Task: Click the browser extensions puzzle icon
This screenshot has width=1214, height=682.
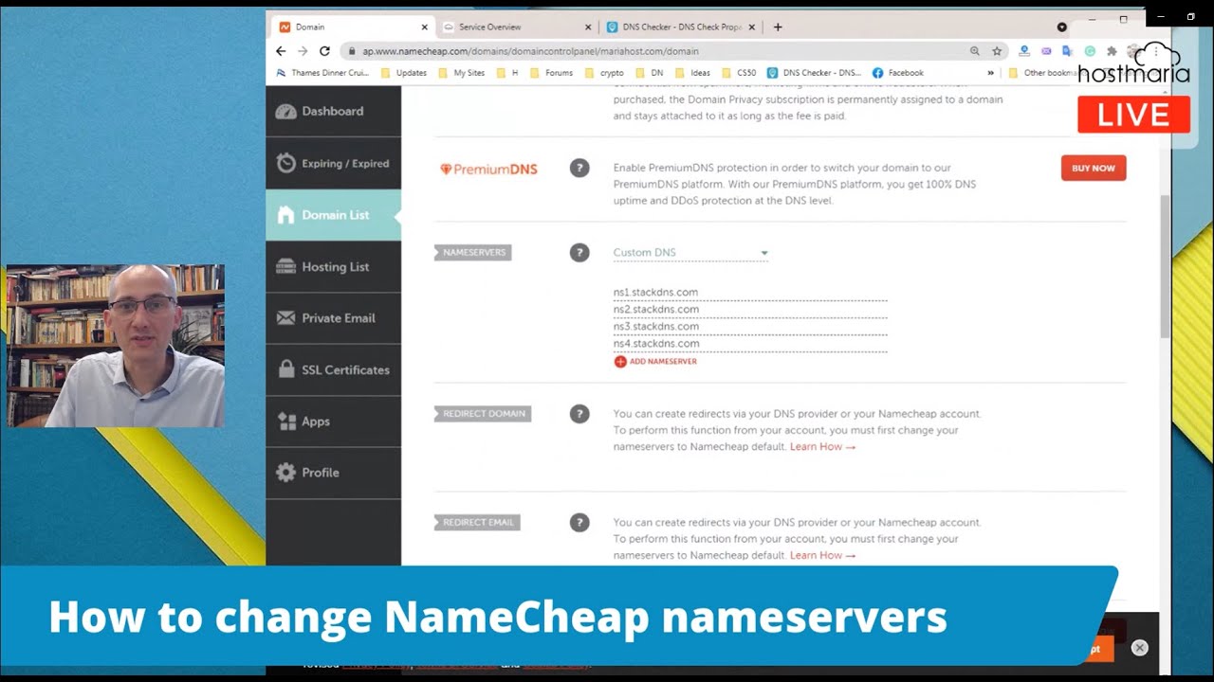Action: click(1112, 51)
